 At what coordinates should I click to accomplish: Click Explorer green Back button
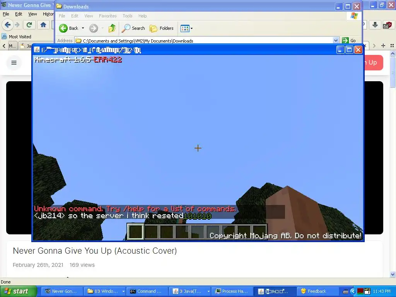(x=69, y=28)
